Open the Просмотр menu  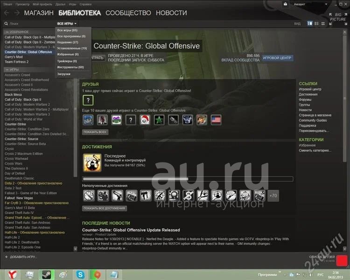point(22,4)
